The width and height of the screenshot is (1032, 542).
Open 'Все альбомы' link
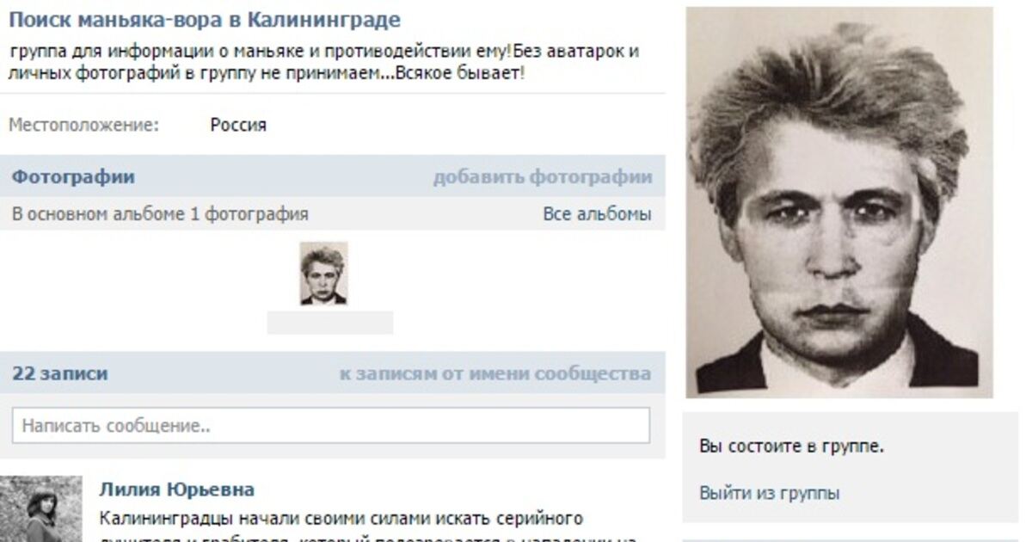[x=597, y=214]
